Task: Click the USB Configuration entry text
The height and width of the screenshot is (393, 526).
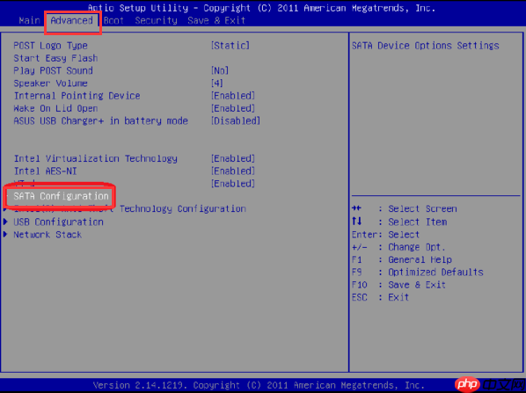Action: click(58, 222)
